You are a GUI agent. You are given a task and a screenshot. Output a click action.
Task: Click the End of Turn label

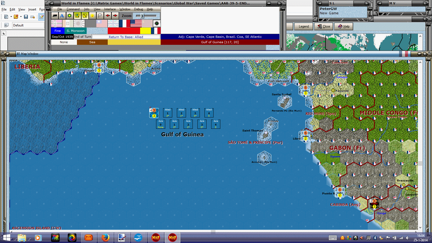coord(82,37)
